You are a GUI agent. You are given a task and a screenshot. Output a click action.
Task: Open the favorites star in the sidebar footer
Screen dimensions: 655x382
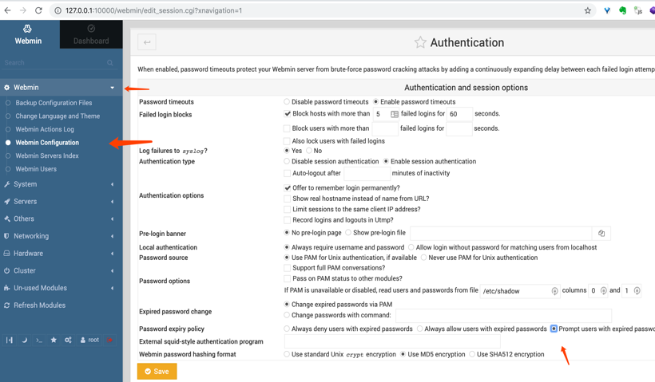pos(54,340)
